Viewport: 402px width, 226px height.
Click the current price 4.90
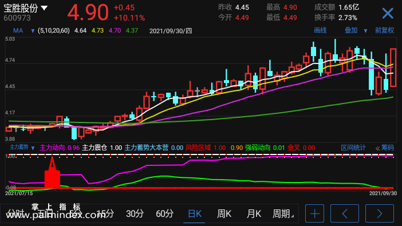88,13
